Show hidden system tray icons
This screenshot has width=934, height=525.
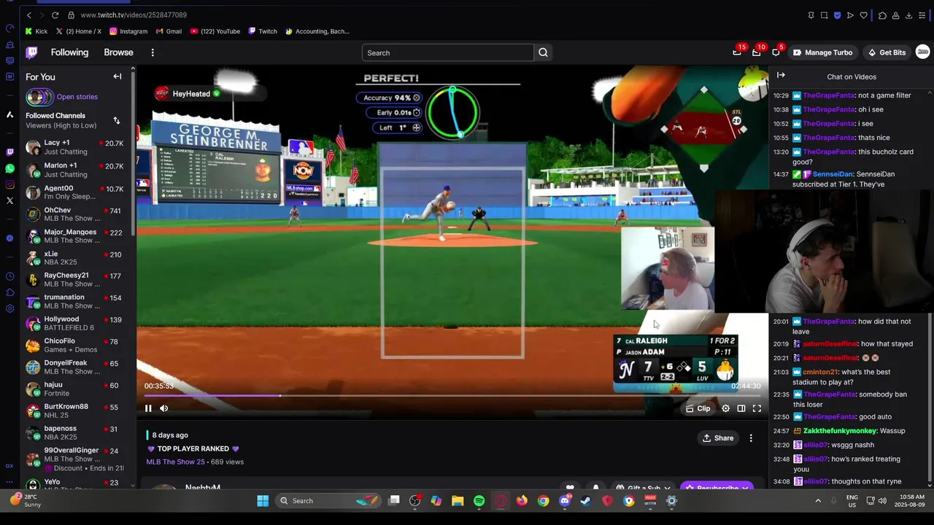pos(818,501)
